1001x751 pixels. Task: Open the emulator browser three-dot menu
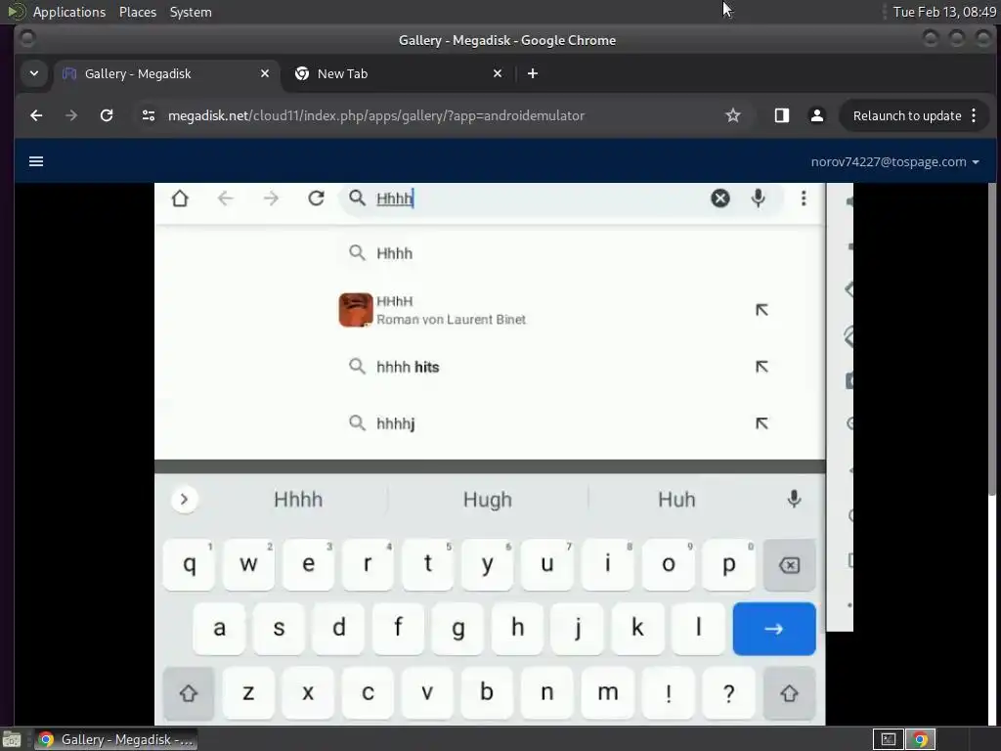tap(804, 198)
